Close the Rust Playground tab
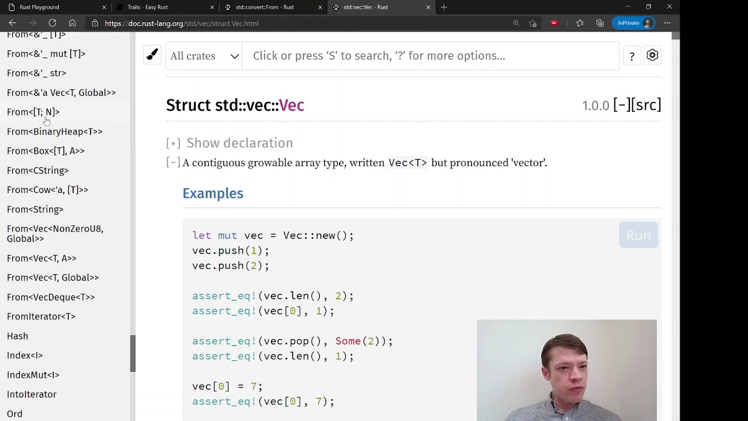Viewport: 748px width, 421px height. pos(104,7)
